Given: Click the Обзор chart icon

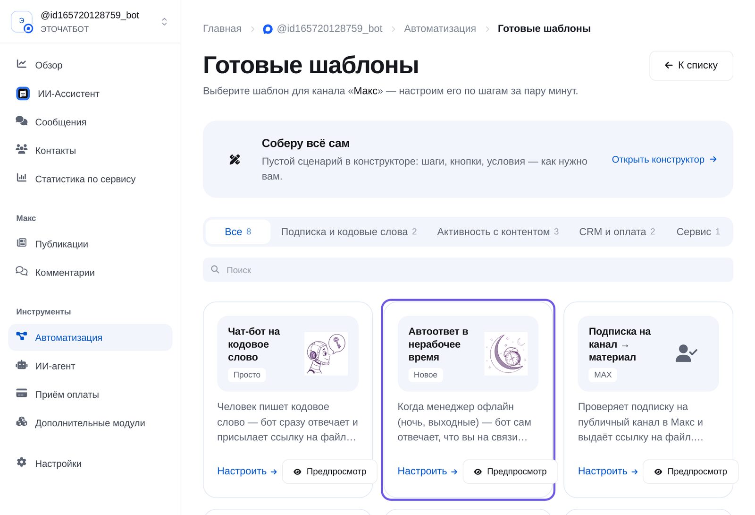Looking at the screenshot, I should pyautogui.click(x=22, y=64).
